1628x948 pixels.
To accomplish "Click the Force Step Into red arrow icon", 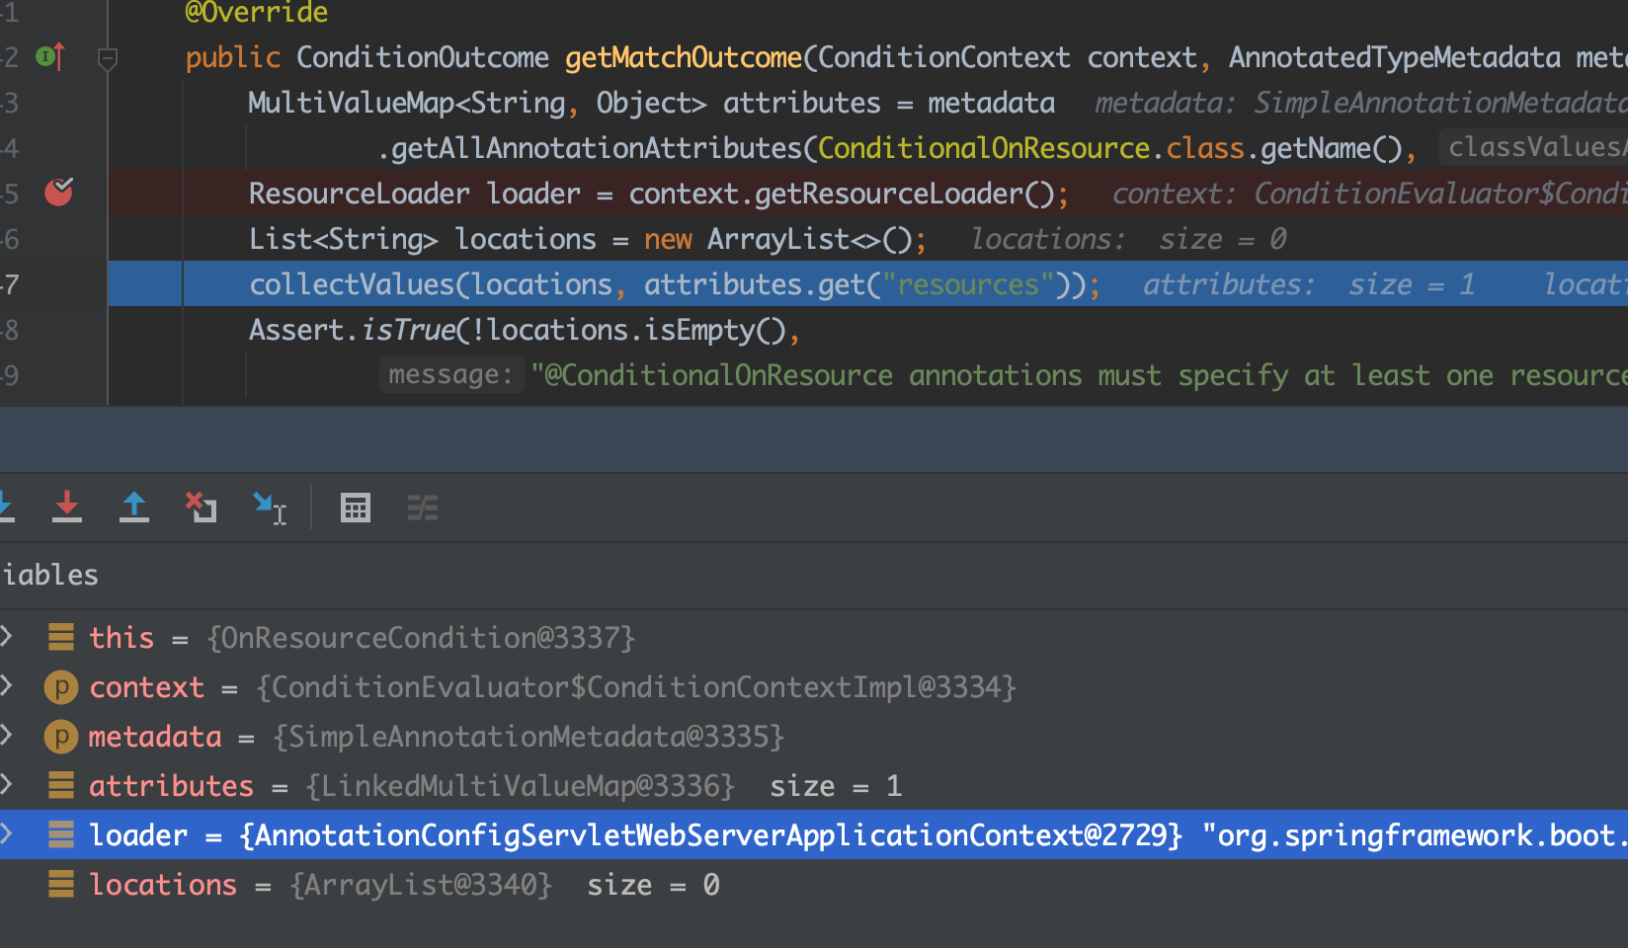I will click(67, 507).
